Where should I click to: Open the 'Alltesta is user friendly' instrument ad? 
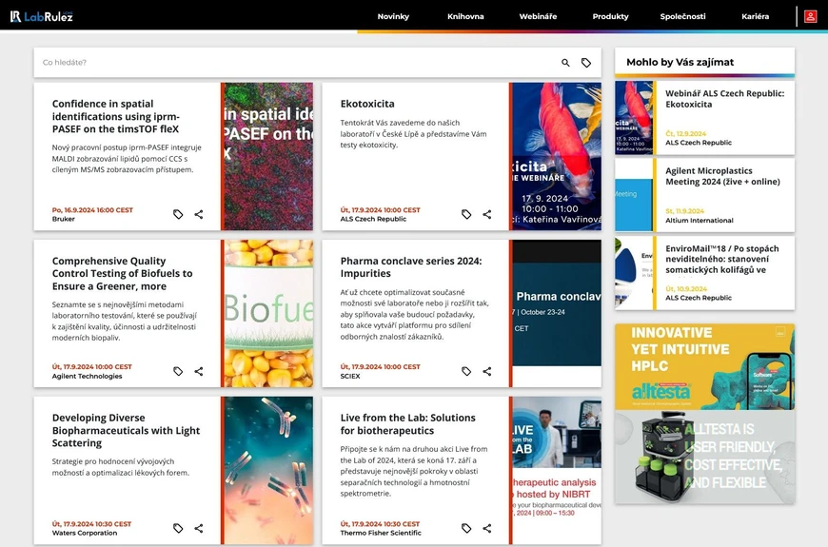704,458
